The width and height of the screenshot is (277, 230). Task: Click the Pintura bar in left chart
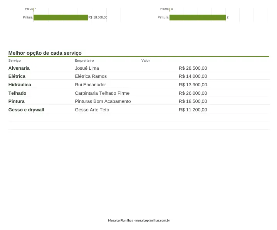coord(60,17)
